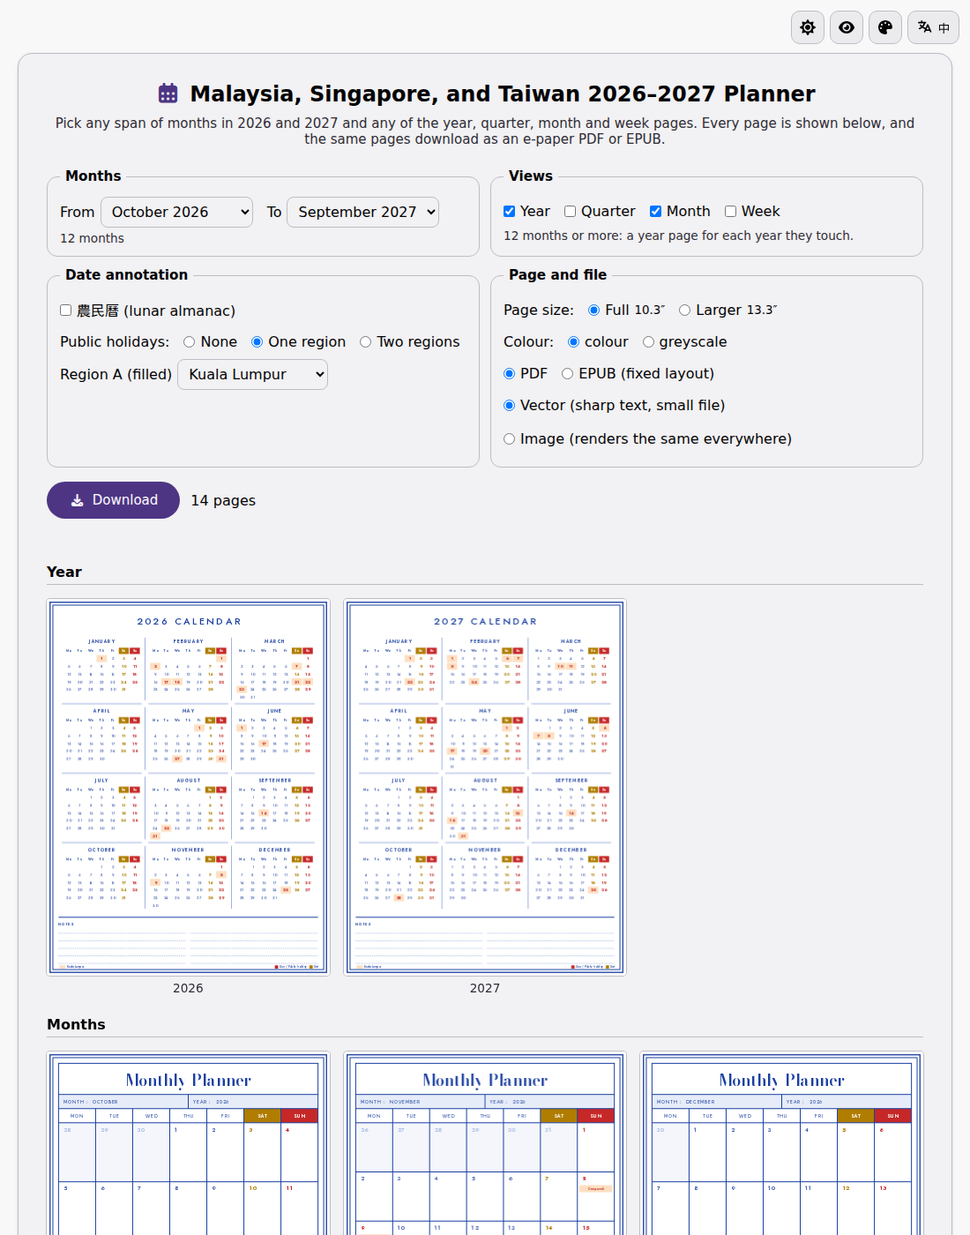Toggle the light/dark theme sun icon
This screenshot has height=1235, width=970.
808,27
